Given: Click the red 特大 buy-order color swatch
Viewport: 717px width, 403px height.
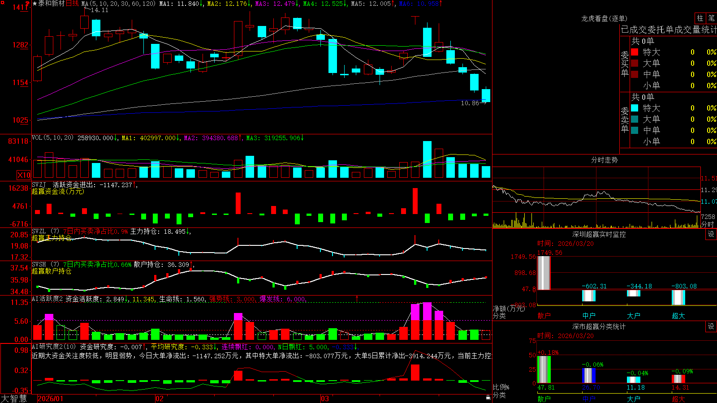Looking at the screenshot, I should coord(635,52).
